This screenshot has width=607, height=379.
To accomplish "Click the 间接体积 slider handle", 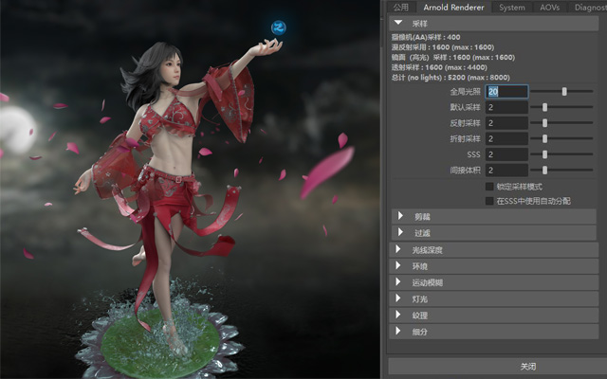I will pos(544,170).
